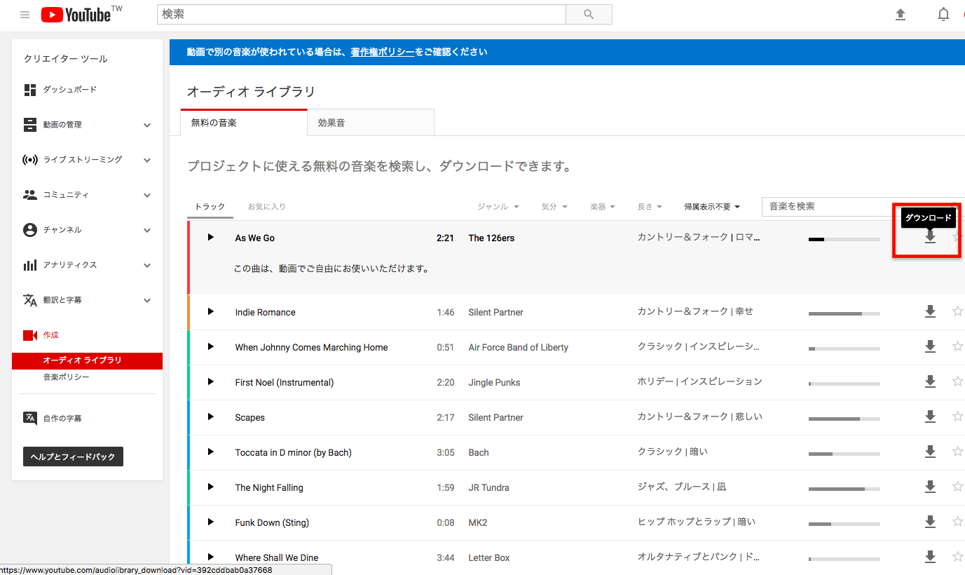Star First Noel (Instrumental) as favorite
Image resolution: width=965 pixels, height=575 pixels.
957,381
